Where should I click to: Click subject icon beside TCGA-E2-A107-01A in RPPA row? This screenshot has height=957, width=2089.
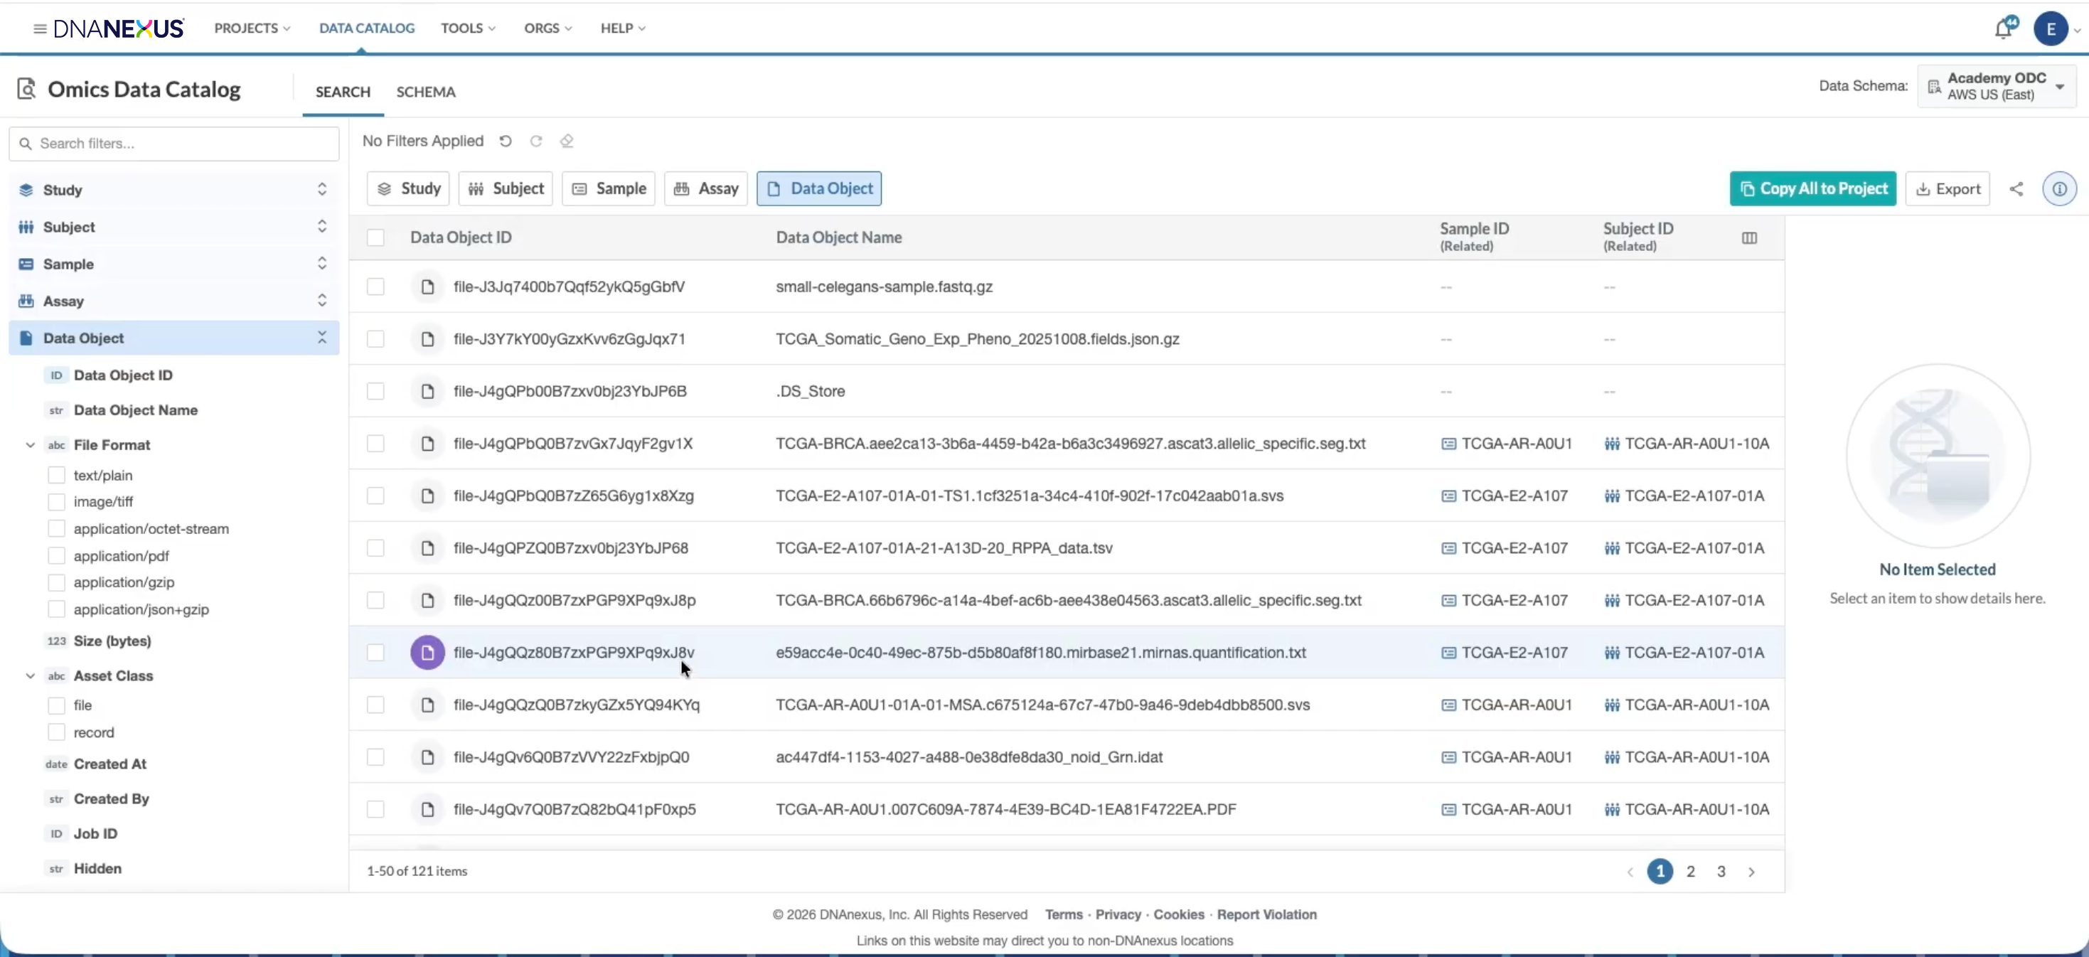1611,548
